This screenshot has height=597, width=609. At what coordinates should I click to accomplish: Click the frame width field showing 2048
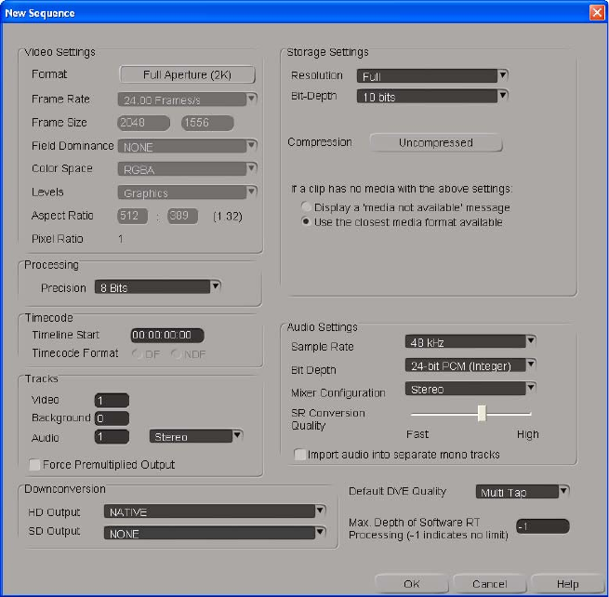(x=143, y=123)
